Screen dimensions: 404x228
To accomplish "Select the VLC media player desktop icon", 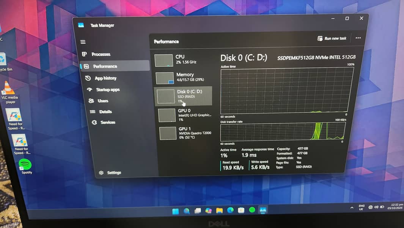I will [x=9, y=92].
